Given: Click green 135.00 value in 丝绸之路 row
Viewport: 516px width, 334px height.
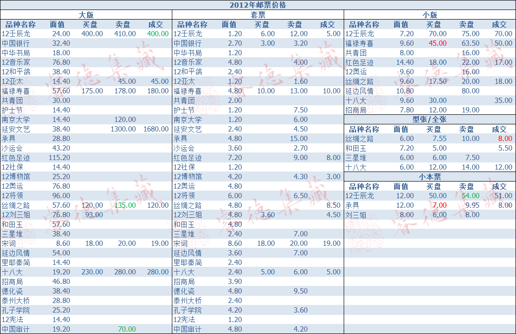Looking at the screenshot, I should [125, 205].
